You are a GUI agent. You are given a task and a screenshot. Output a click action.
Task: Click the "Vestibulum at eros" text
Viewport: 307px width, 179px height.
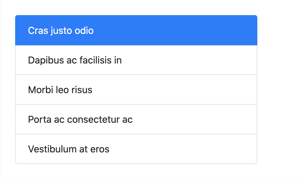pyautogui.click(x=69, y=149)
